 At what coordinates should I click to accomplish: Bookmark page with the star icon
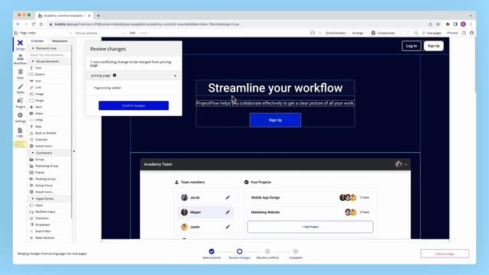click(x=438, y=24)
